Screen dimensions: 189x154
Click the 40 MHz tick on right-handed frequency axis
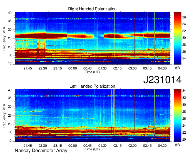(x=10, y=13)
